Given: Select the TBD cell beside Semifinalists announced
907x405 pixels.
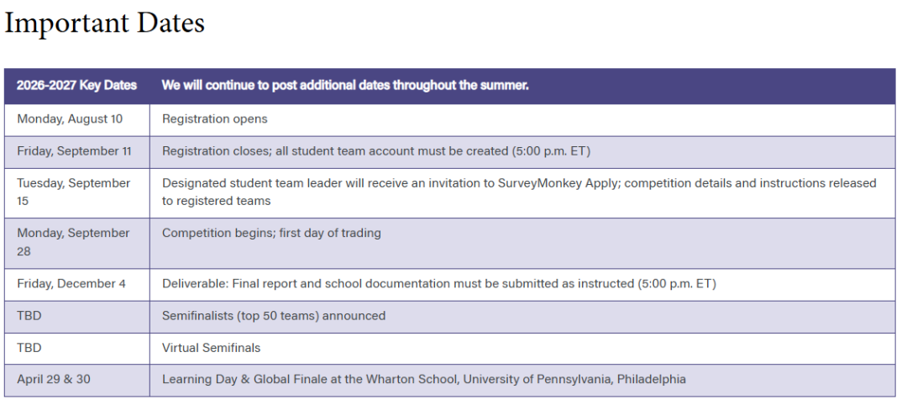Looking at the screenshot, I should 77,317.
